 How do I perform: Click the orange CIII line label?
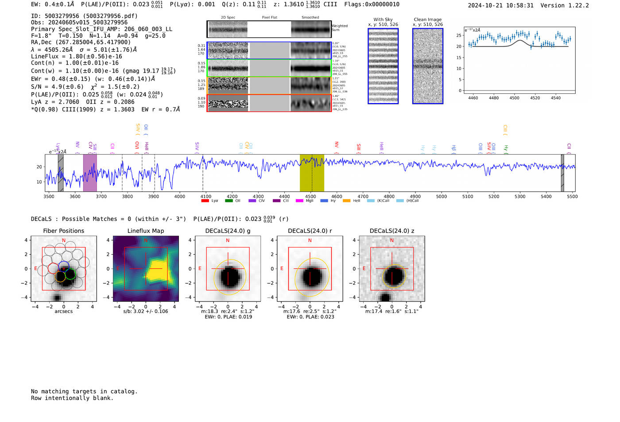click(505, 130)
